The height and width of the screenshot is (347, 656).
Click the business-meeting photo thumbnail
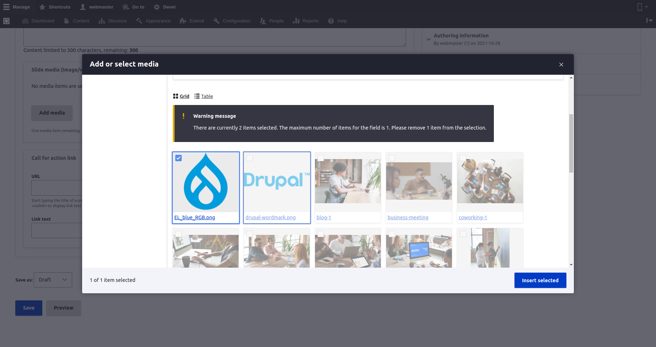click(419, 181)
